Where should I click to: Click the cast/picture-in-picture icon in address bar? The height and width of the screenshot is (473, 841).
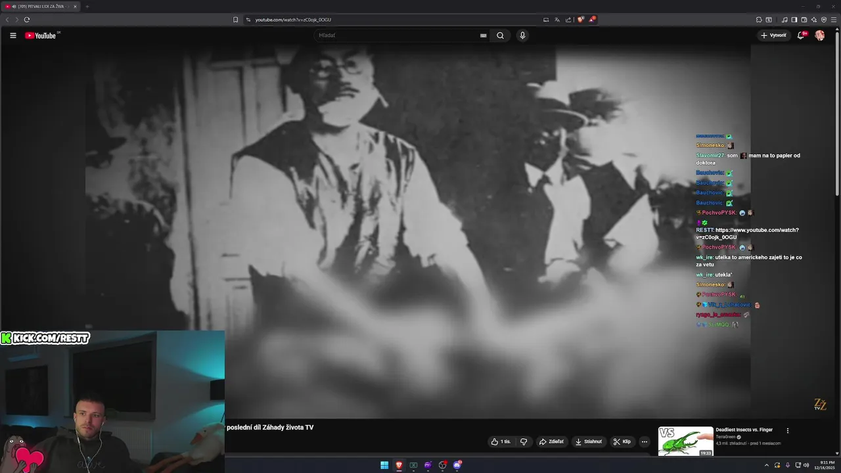pyautogui.click(x=546, y=20)
